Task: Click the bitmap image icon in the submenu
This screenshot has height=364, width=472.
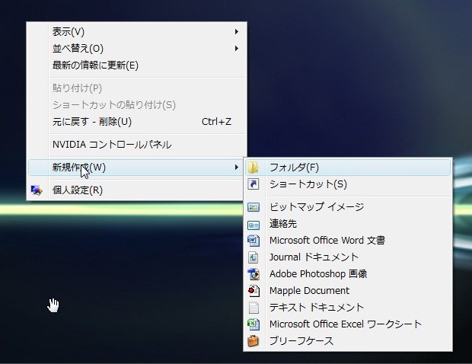Action: [x=254, y=207]
